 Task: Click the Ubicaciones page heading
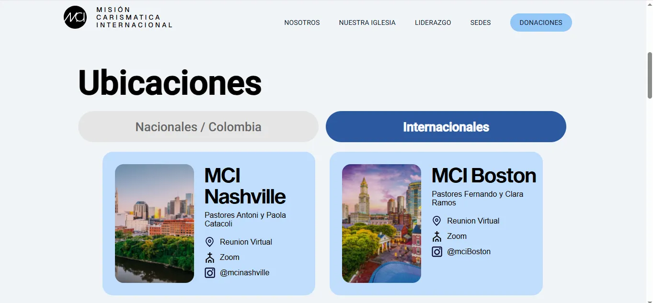[x=170, y=83]
